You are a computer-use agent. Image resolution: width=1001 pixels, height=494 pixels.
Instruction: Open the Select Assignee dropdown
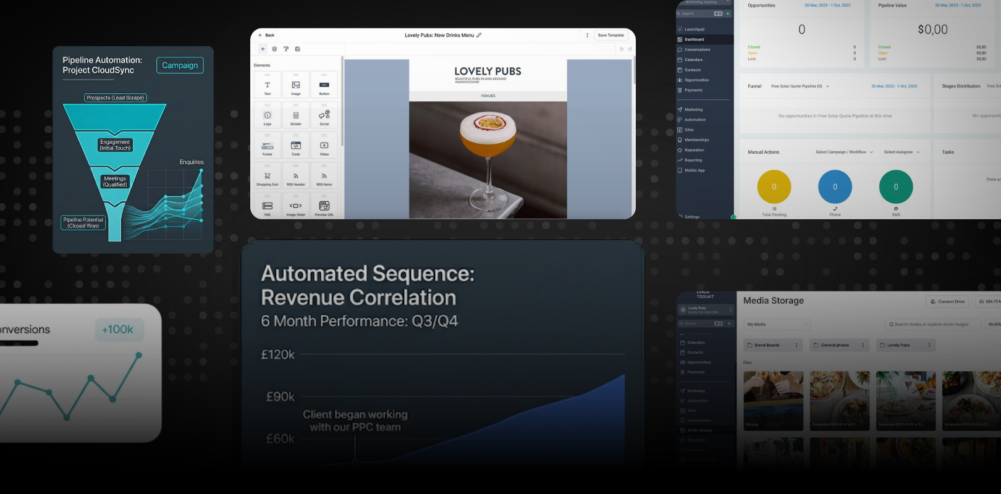(x=902, y=152)
